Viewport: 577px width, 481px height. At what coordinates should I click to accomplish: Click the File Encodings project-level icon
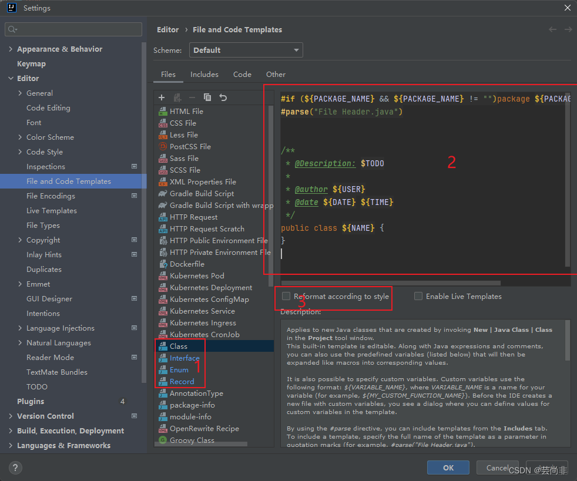click(135, 196)
